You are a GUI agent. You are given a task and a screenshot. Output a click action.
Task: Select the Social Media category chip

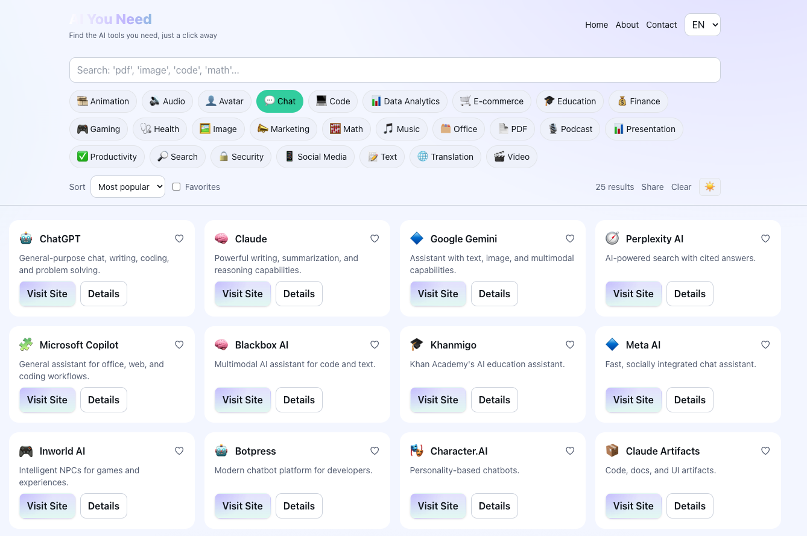pyautogui.click(x=315, y=157)
